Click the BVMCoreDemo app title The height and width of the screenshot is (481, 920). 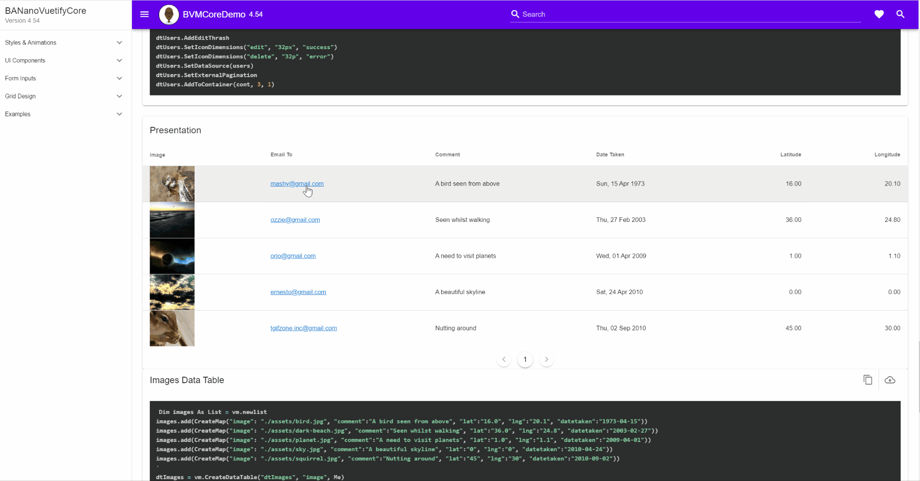214,14
